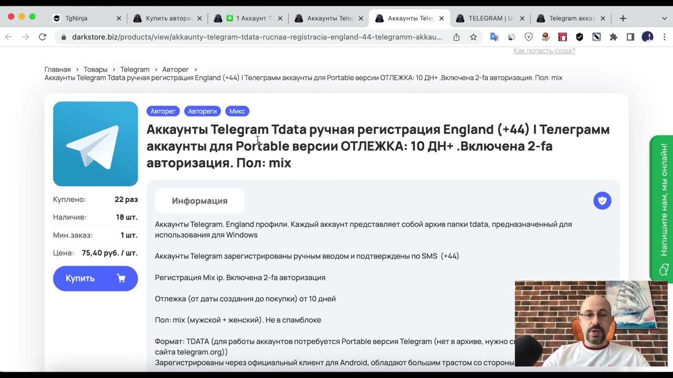
Task: Click the 'Отлежка (от даты создания...' line
Action: (245, 299)
